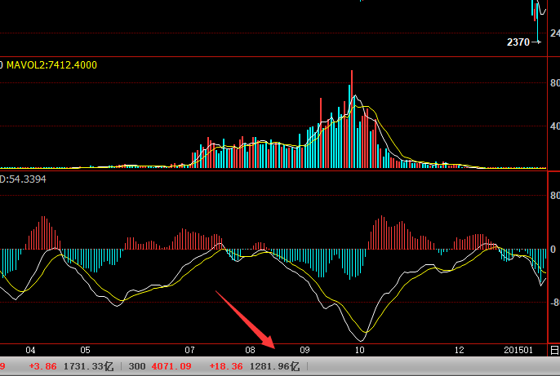Jump to month 10 on the time axis
Viewport: 560px width, 376px height.
(x=358, y=349)
